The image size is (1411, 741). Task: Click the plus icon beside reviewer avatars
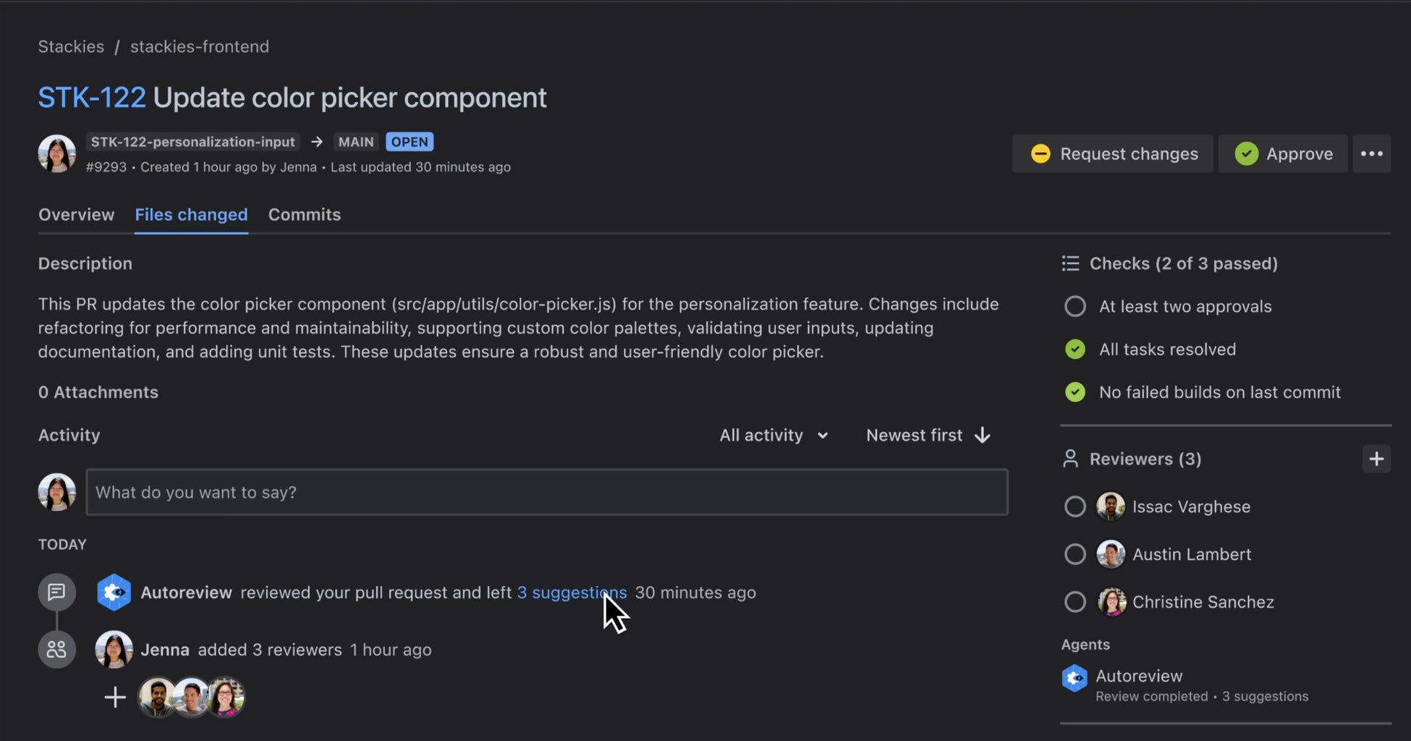[115, 698]
